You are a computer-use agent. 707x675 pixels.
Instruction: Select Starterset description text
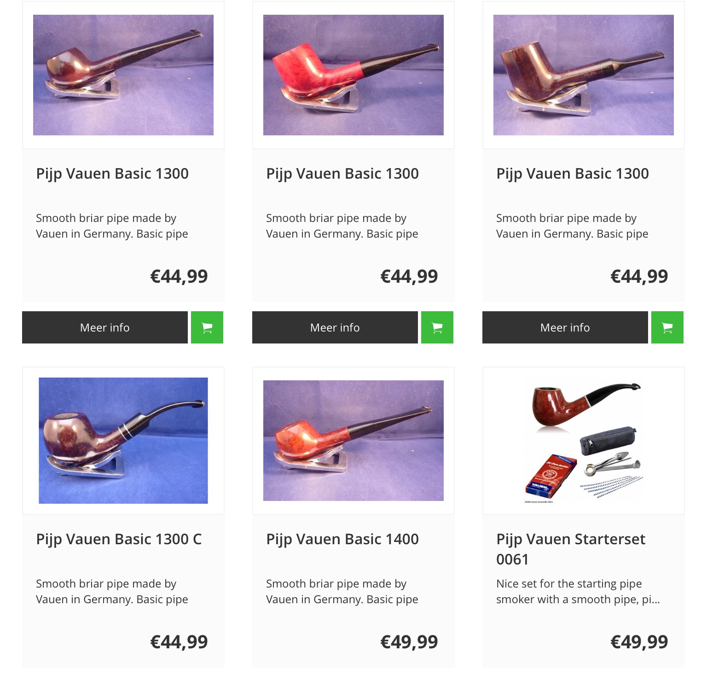(x=578, y=592)
